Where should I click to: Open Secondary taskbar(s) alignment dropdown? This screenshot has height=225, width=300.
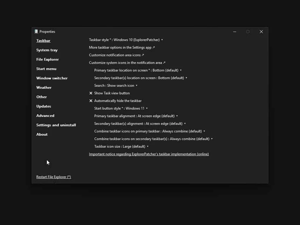coord(140,124)
